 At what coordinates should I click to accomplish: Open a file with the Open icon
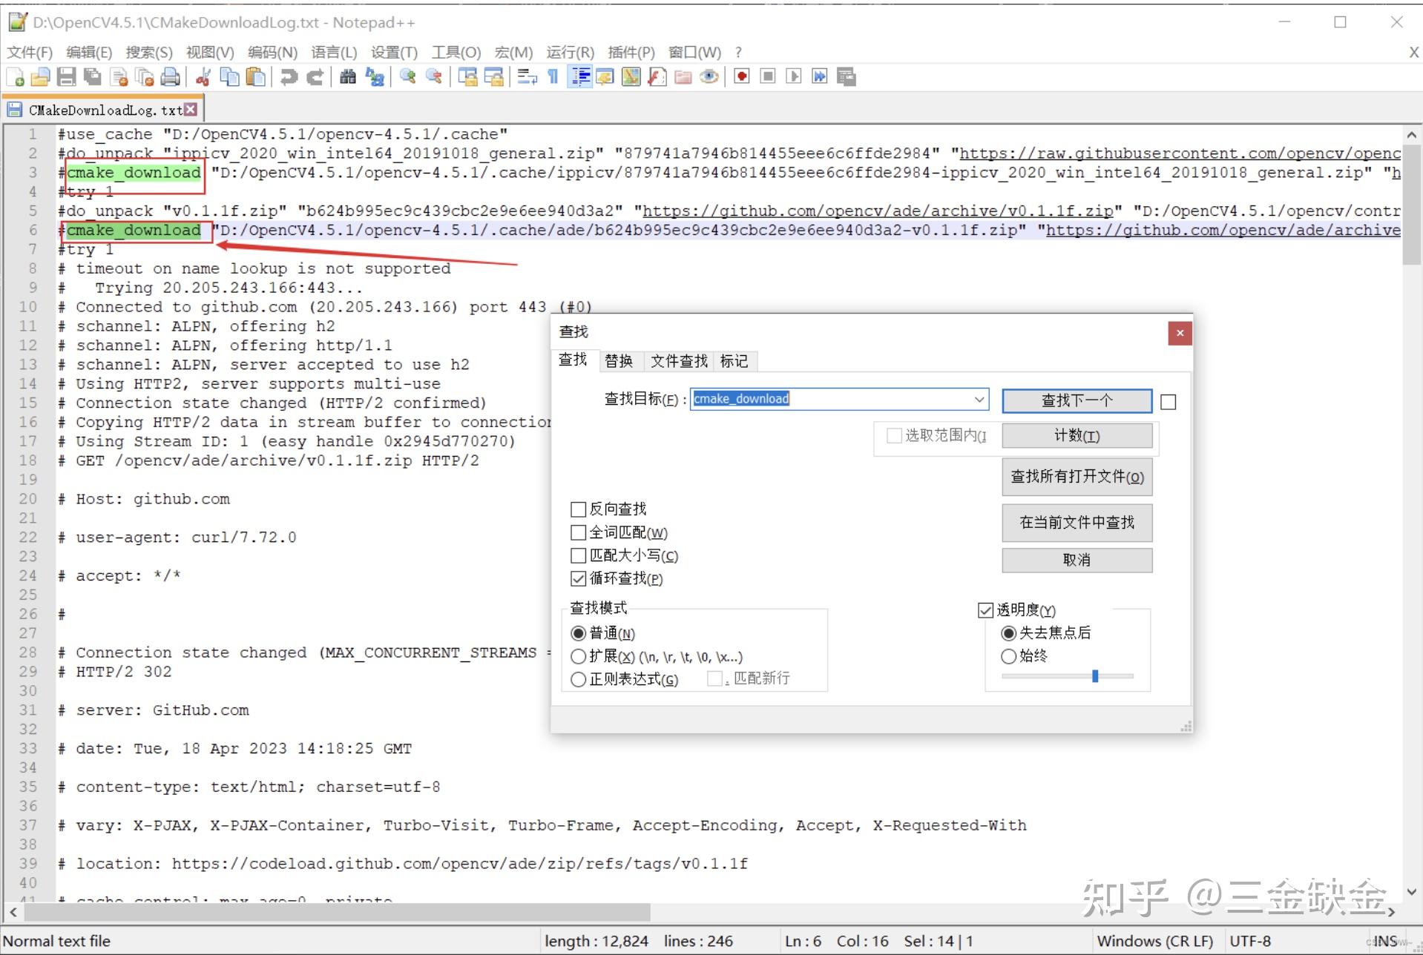click(39, 76)
